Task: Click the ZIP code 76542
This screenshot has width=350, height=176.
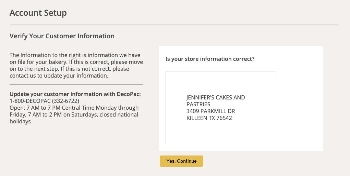Action: [x=224, y=118]
